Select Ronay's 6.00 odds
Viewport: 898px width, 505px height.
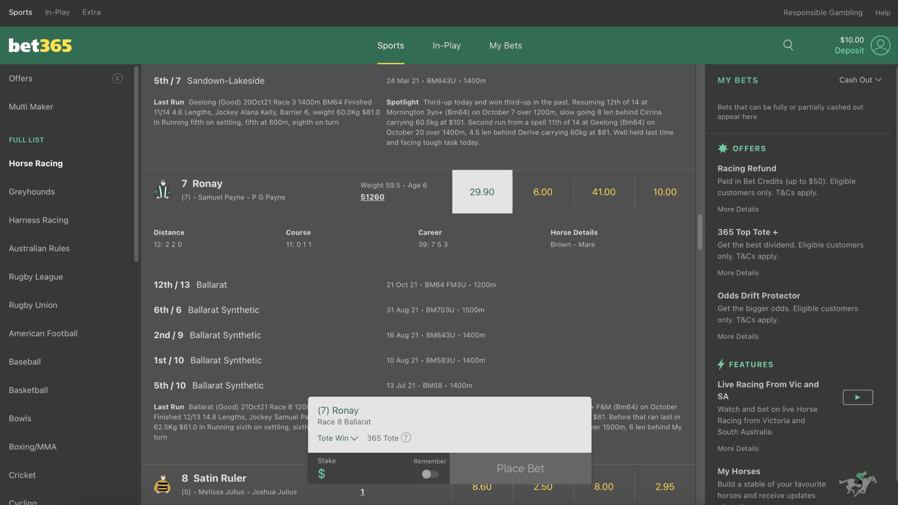tap(543, 192)
